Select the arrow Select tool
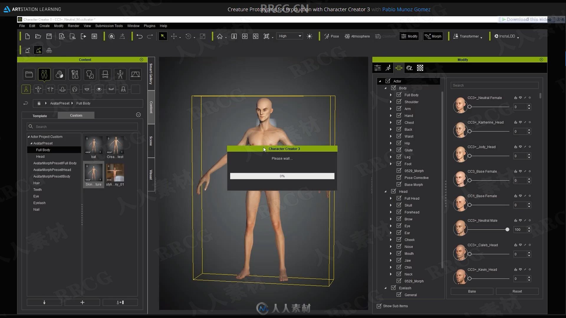 coord(163,36)
